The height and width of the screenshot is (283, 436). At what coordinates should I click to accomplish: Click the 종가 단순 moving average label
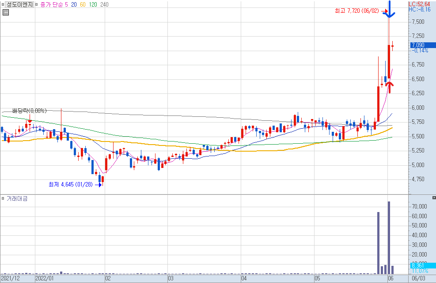51,4
